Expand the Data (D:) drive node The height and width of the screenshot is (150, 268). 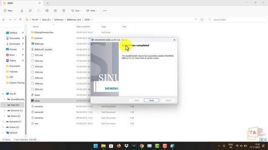5,105
